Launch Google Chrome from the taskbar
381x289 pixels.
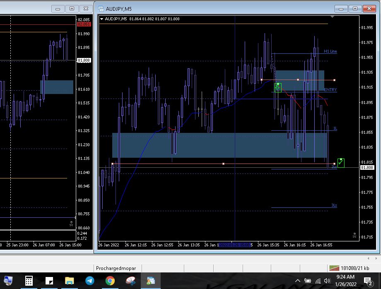[110, 281]
